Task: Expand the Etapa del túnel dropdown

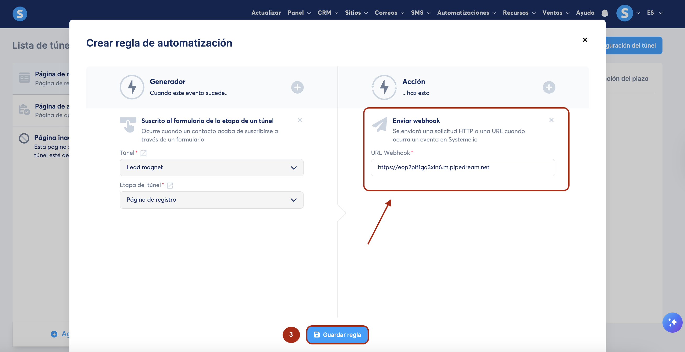Action: click(211, 200)
